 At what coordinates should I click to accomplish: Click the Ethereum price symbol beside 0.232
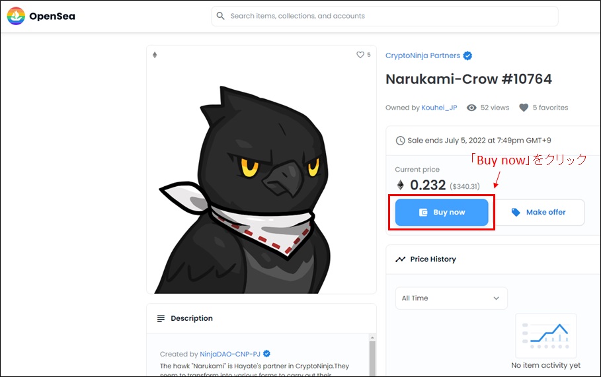(400, 185)
